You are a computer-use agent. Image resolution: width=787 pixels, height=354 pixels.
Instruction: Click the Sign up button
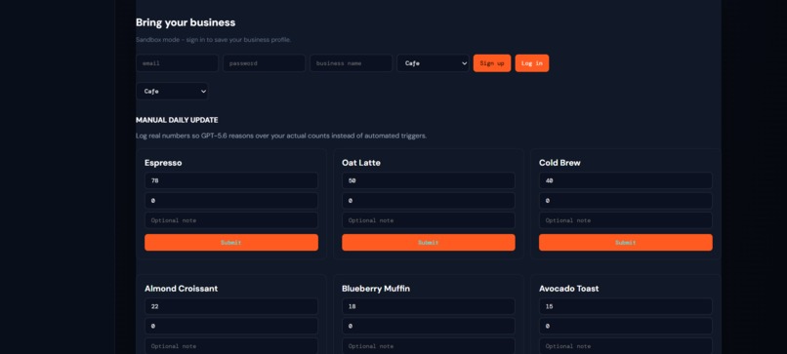click(492, 63)
